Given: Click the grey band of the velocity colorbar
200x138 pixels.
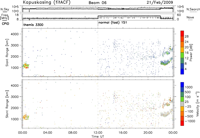Looking at the screenshot, I should click(x=182, y=104).
